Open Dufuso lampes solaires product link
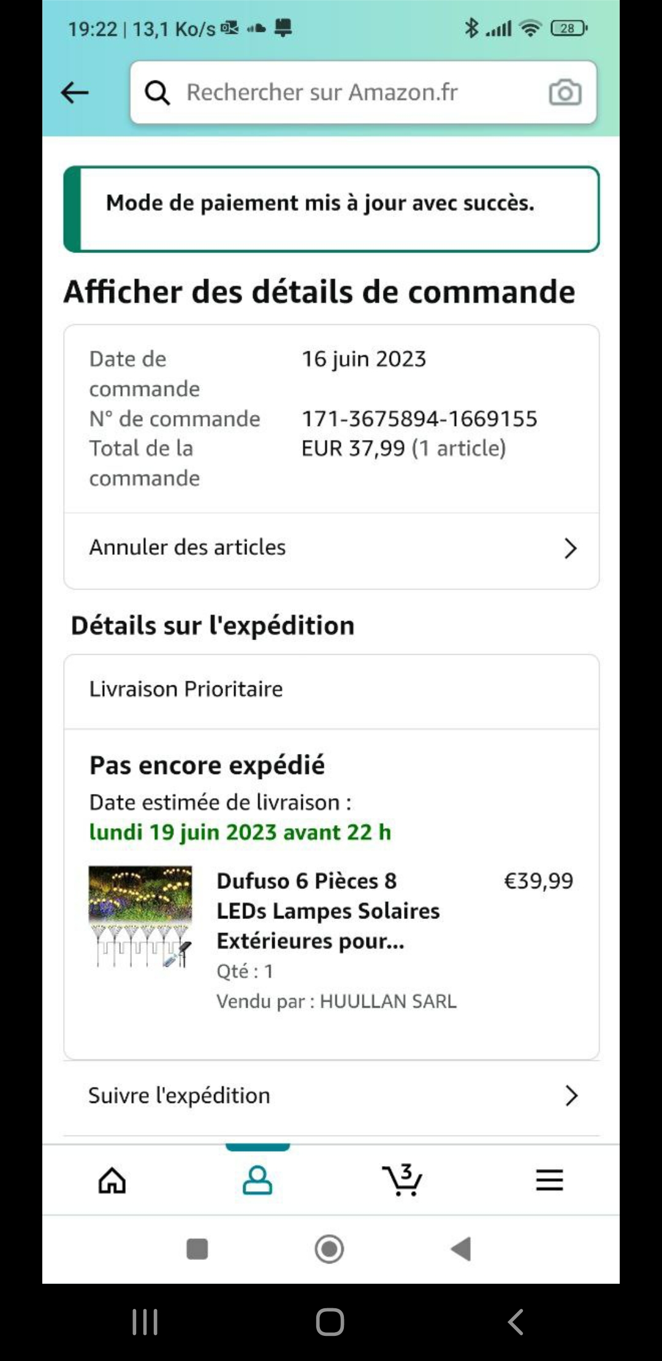Image resolution: width=662 pixels, height=1361 pixels. [x=328, y=910]
